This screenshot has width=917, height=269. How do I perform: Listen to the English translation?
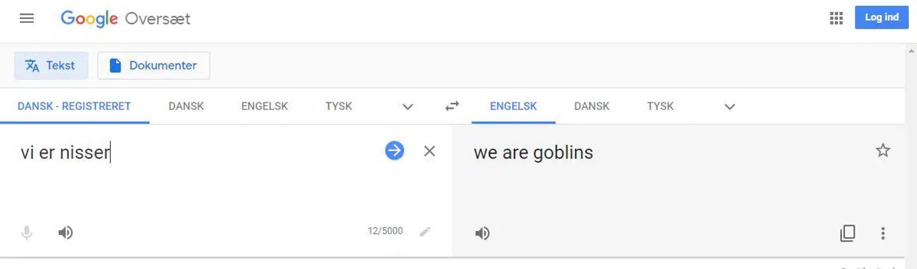(x=482, y=233)
